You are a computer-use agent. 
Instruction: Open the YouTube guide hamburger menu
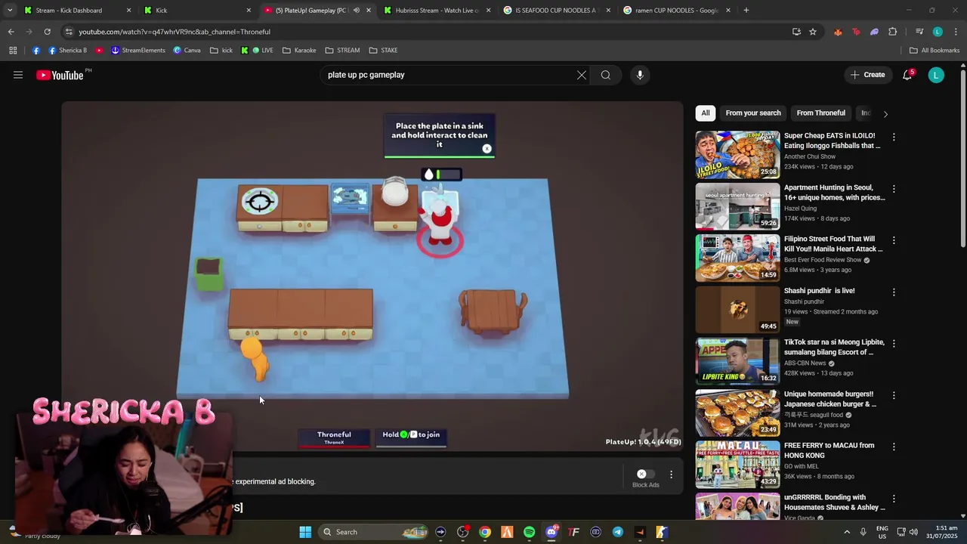(x=18, y=75)
